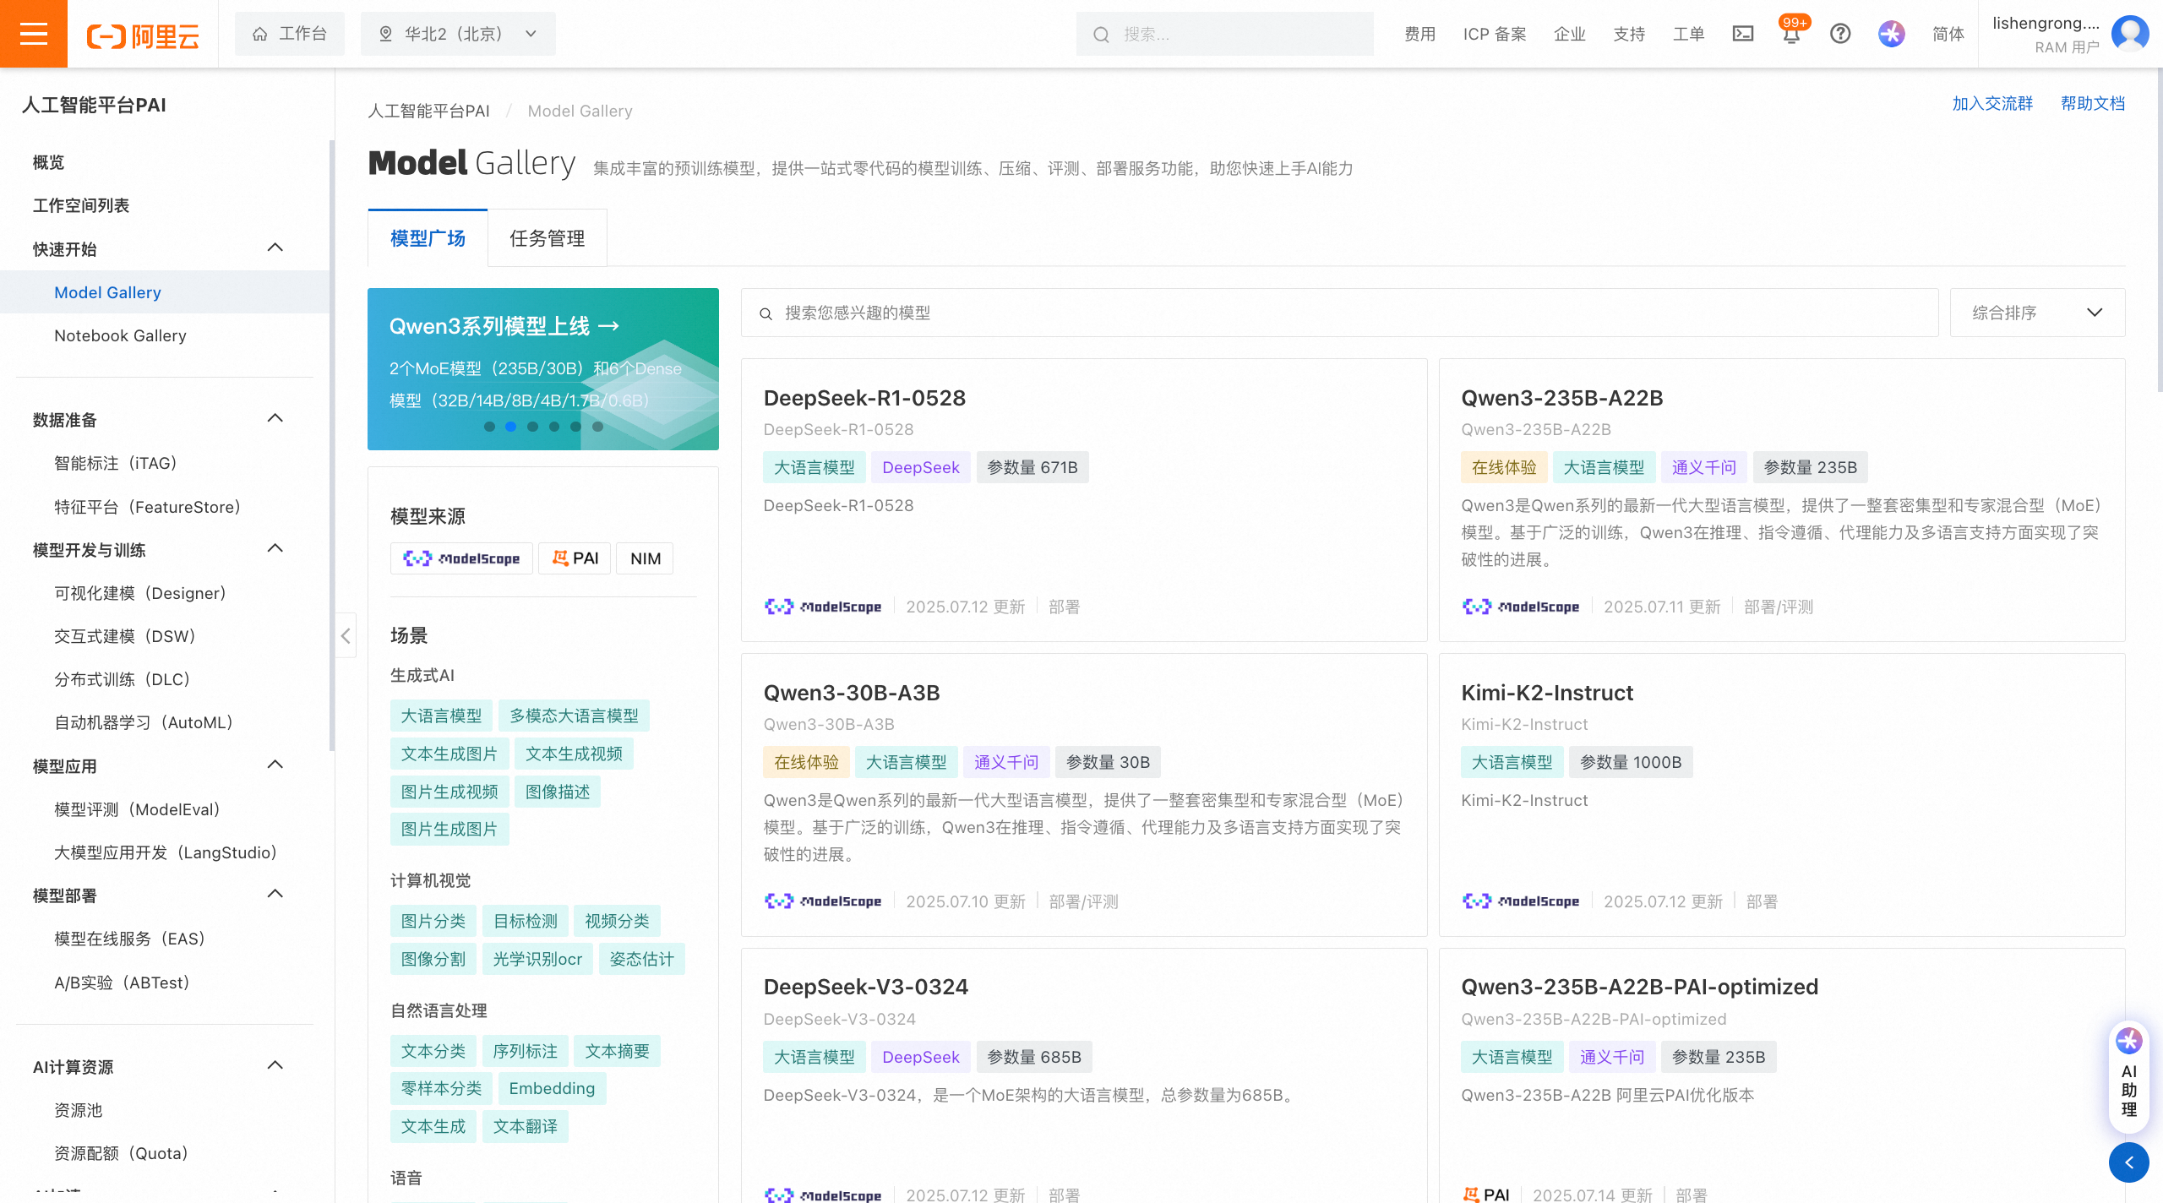The image size is (2163, 1203).
Task: Switch to the 任务管理 tab
Action: tap(547, 238)
